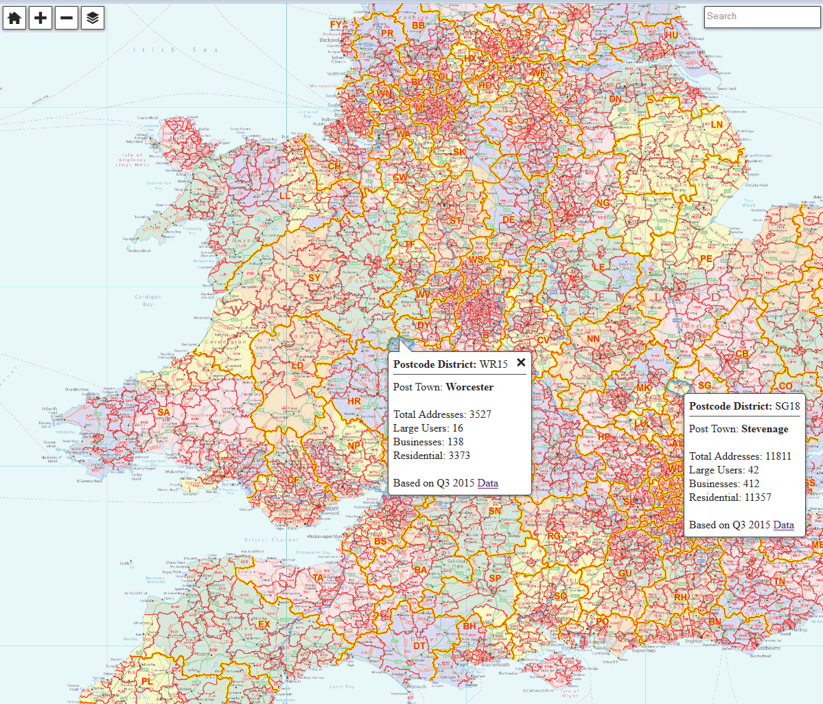
Task: Click the DN postcode area label
Action: click(x=615, y=99)
